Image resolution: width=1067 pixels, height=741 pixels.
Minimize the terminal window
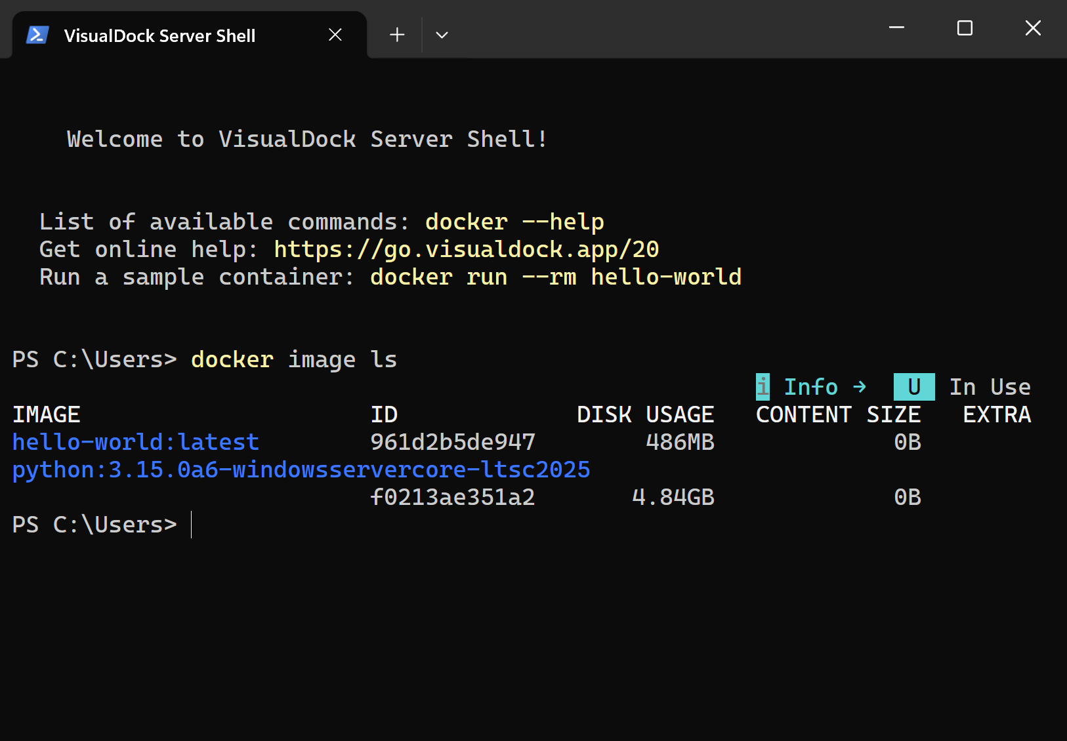tap(896, 28)
